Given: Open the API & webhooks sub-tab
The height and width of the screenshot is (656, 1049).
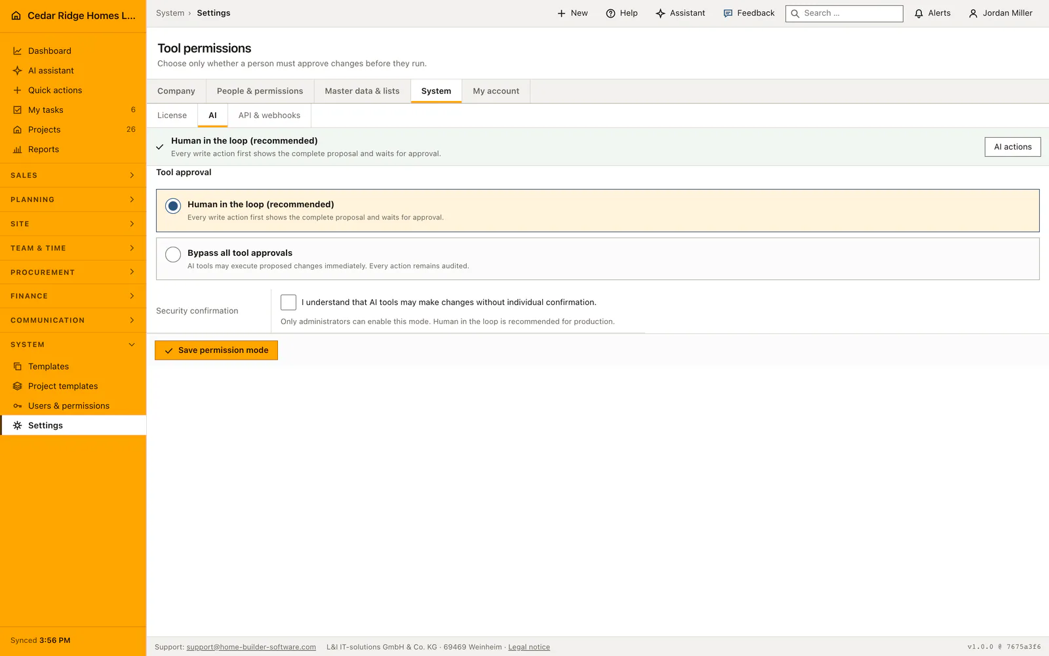Looking at the screenshot, I should click(x=269, y=115).
